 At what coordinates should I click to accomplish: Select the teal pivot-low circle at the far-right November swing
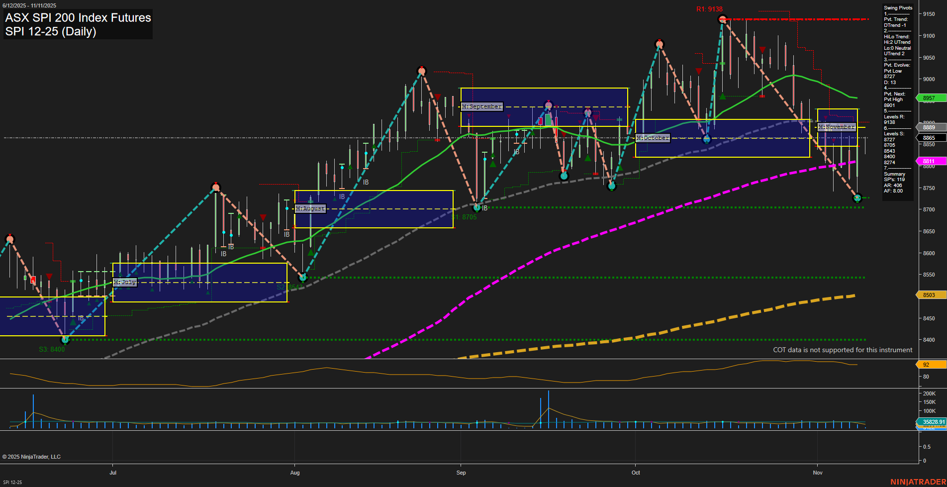[x=857, y=198]
